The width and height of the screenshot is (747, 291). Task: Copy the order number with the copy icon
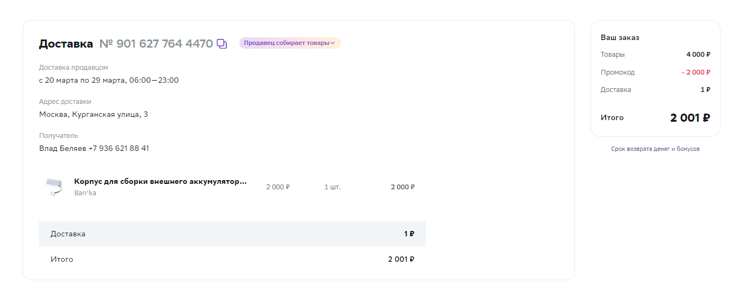coord(222,44)
